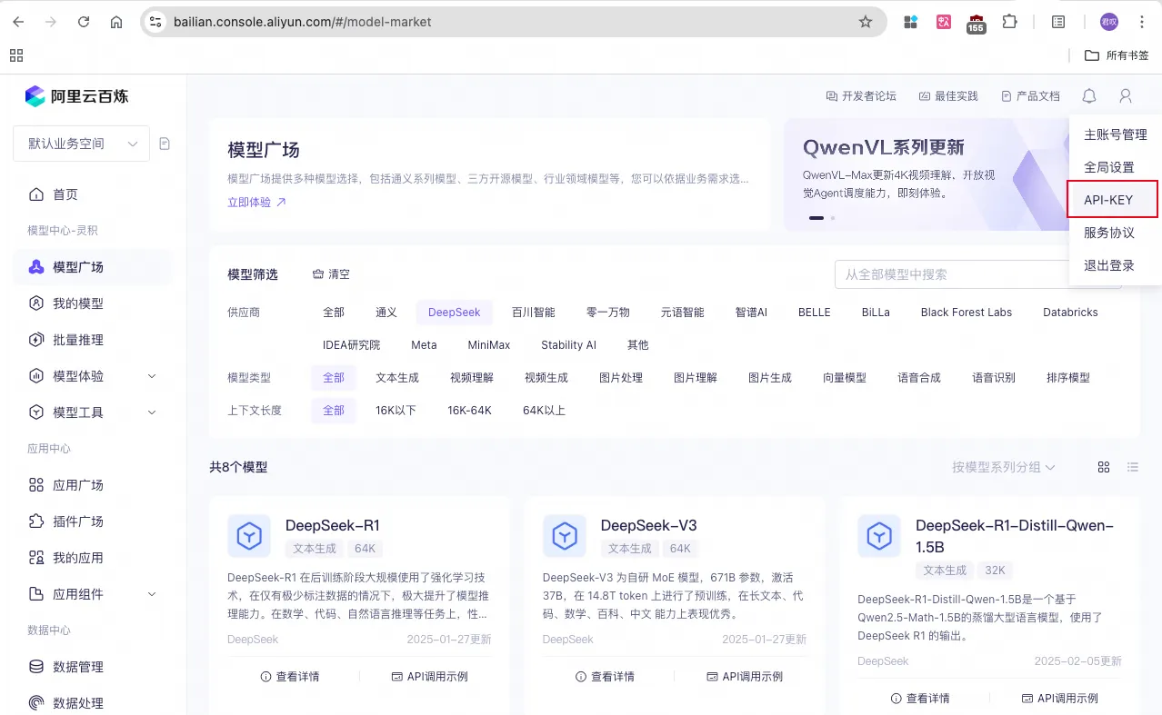1162x715 pixels.
Task: Open 开发者论坛 link in header
Action: [x=860, y=96]
